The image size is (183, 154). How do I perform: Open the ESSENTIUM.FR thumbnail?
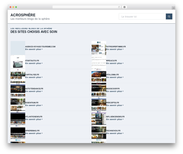18,104
